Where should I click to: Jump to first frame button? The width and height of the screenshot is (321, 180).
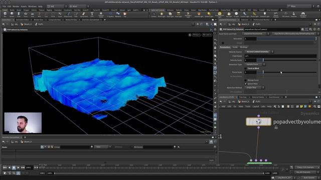coord(5,167)
